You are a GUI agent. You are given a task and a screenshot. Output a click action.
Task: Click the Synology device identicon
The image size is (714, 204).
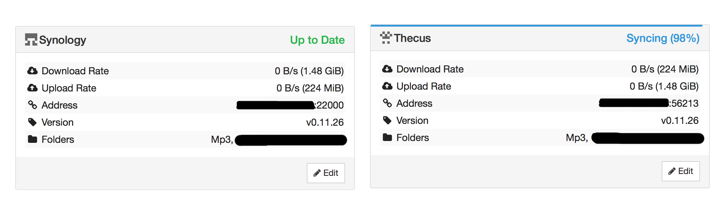click(31, 40)
